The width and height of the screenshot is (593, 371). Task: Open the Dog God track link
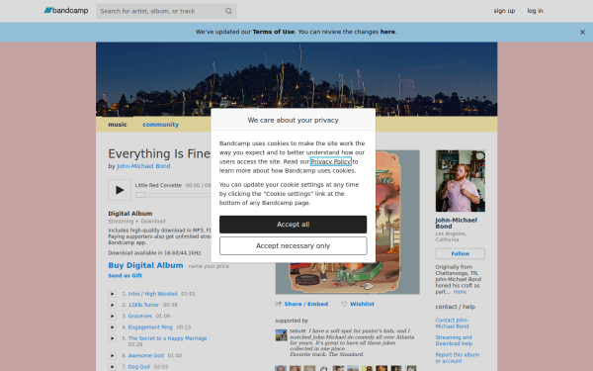[138, 367]
